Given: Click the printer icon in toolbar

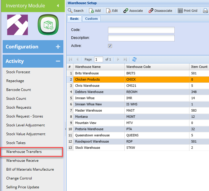Looking at the screenshot, I should pyautogui.click(x=205, y=11).
